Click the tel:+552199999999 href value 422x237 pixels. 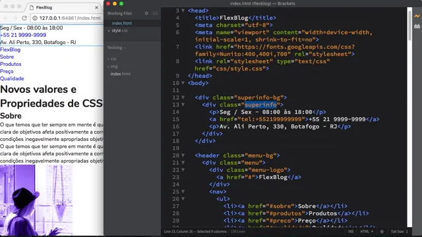(x=271, y=119)
